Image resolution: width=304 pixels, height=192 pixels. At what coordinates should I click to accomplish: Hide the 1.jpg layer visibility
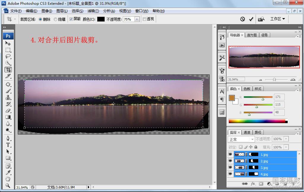[x=230, y=154]
